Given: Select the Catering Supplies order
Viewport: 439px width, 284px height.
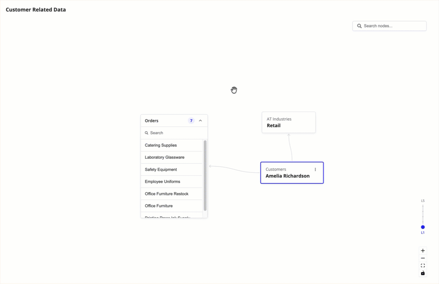Looking at the screenshot, I should tap(171, 145).
